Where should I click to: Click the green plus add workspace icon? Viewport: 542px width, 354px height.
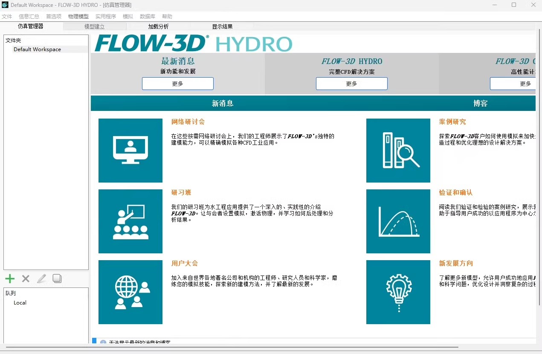[10, 279]
